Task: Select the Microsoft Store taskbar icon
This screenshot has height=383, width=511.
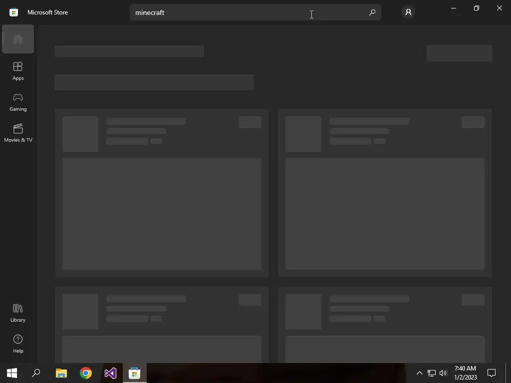Action: click(x=135, y=373)
